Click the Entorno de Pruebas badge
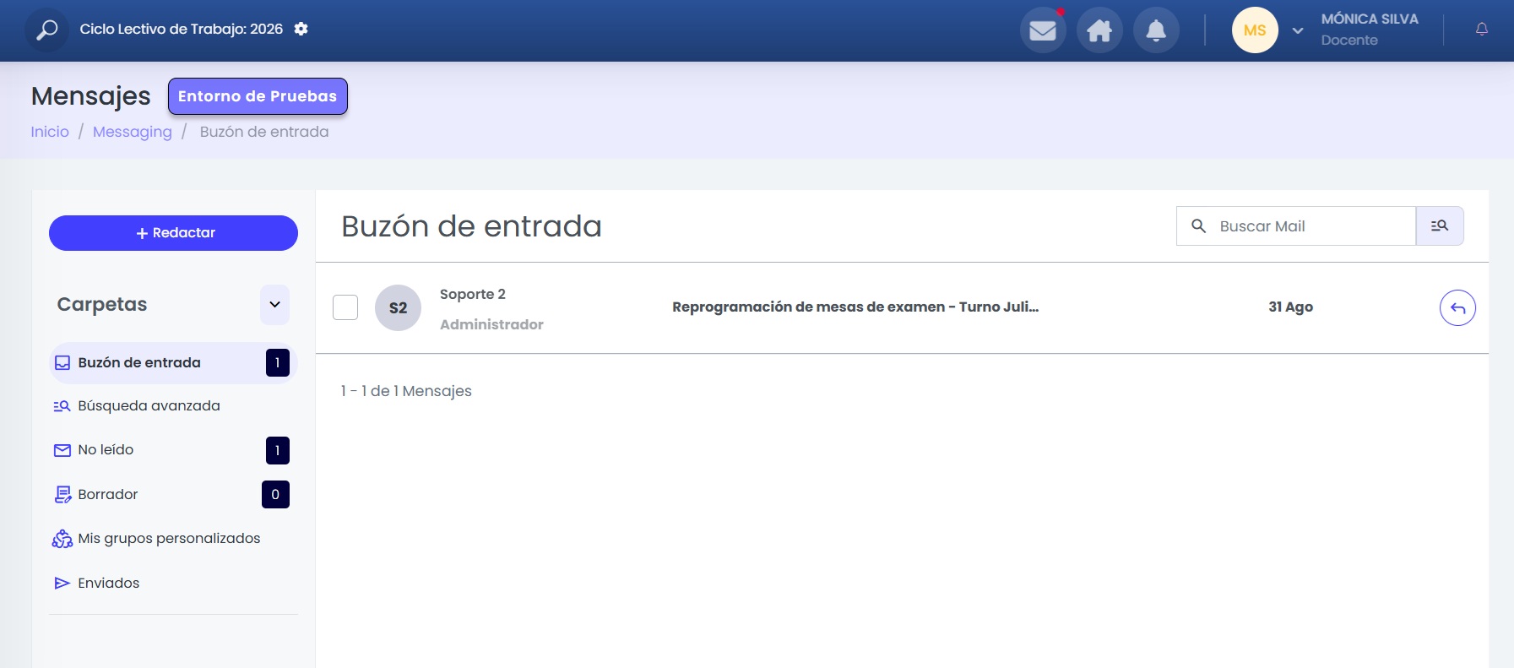 click(258, 96)
